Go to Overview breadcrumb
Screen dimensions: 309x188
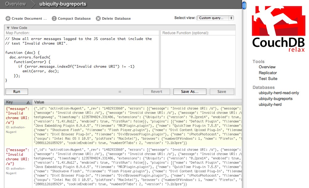[x=15, y=4]
